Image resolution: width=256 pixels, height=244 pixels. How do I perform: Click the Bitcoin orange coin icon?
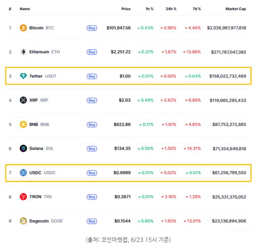[23, 28]
